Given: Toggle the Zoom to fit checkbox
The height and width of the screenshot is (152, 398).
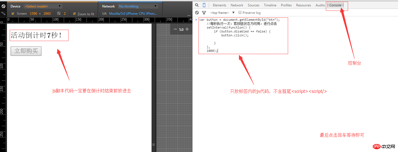Looking at the screenshot, I should point(74,14).
